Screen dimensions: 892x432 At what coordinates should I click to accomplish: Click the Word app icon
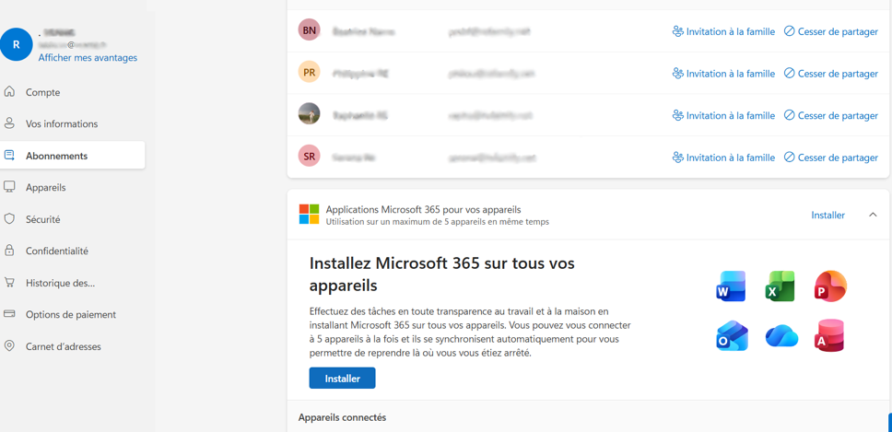coord(731,286)
